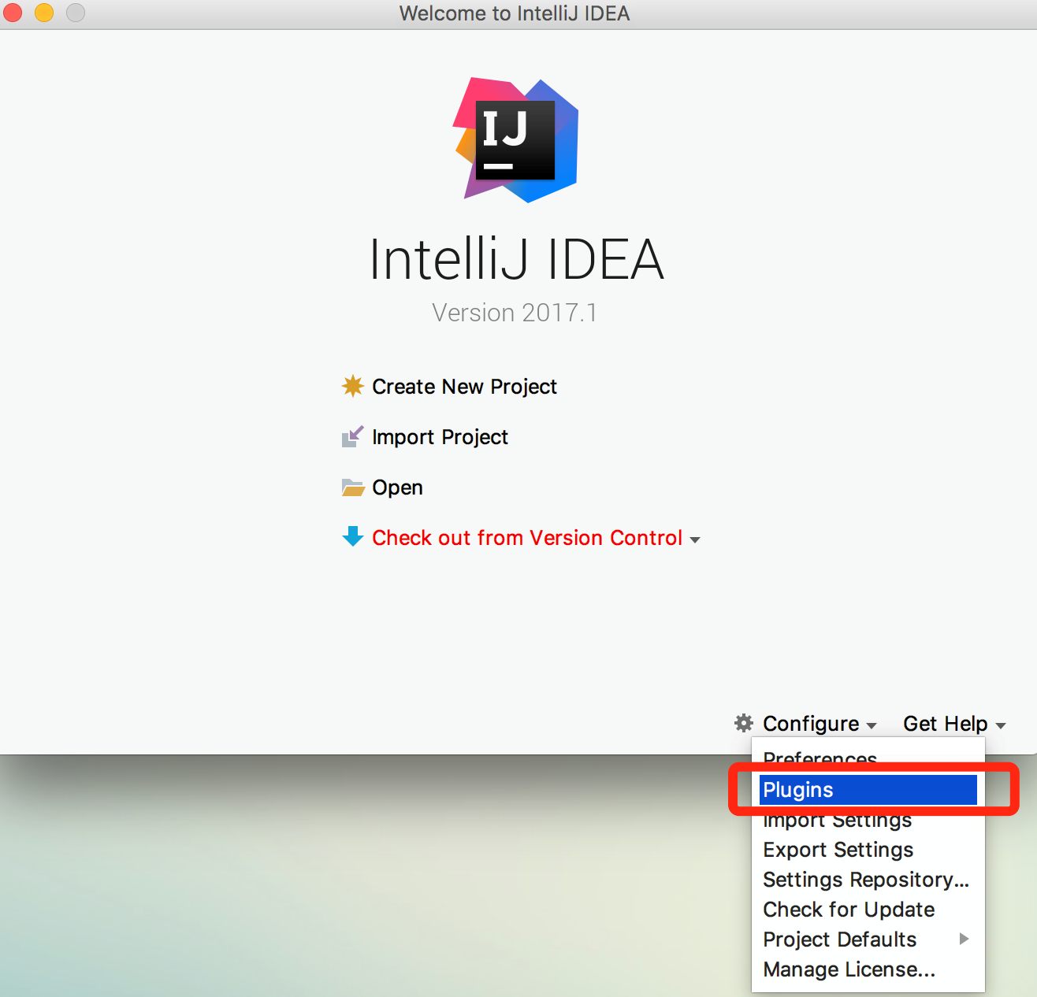Image resolution: width=1037 pixels, height=997 pixels.
Task: Open the Project Defaults submenu
Action: tap(868, 940)
